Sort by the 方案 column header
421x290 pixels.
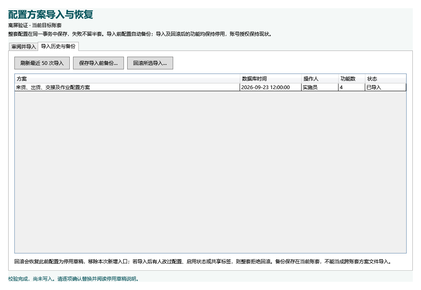click(x=127, y=79)
